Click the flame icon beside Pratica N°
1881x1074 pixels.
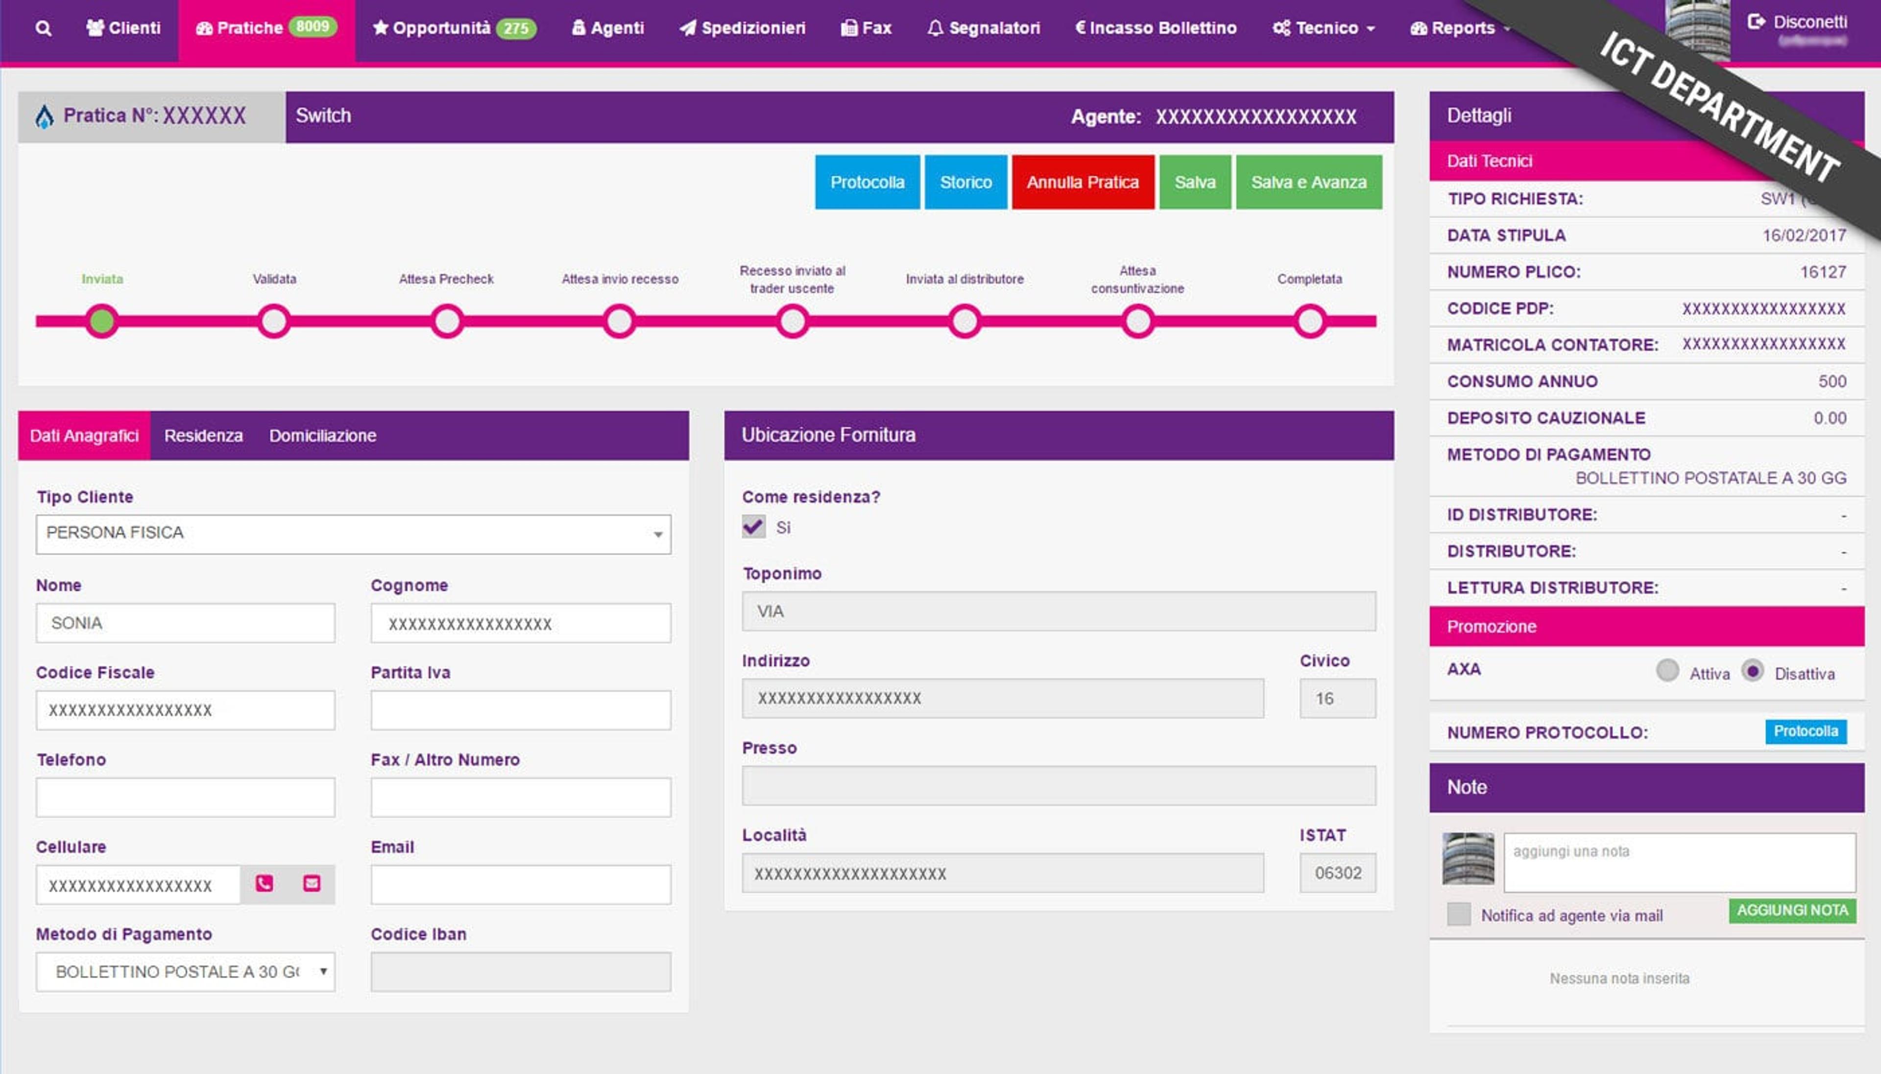(44, 117)
